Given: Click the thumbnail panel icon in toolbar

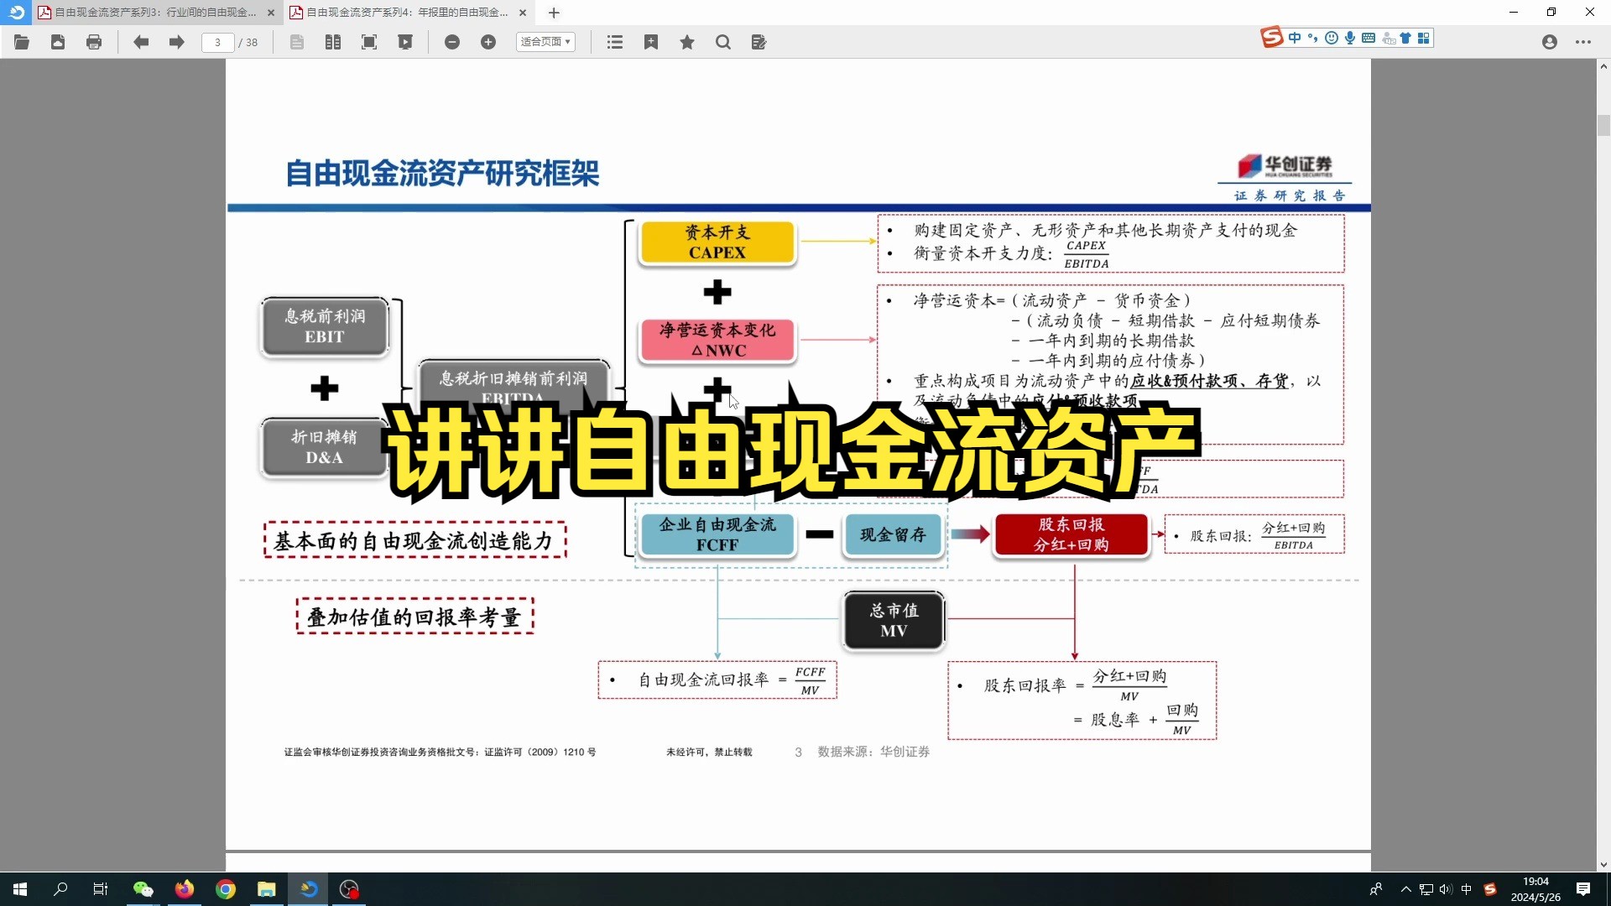Looking at the screenshot, I should tap(332, 42).
